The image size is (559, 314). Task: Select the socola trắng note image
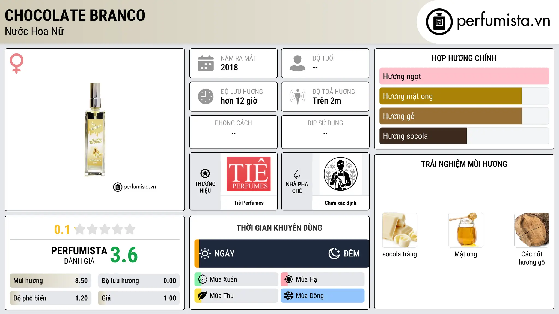[x=400, y=230]
